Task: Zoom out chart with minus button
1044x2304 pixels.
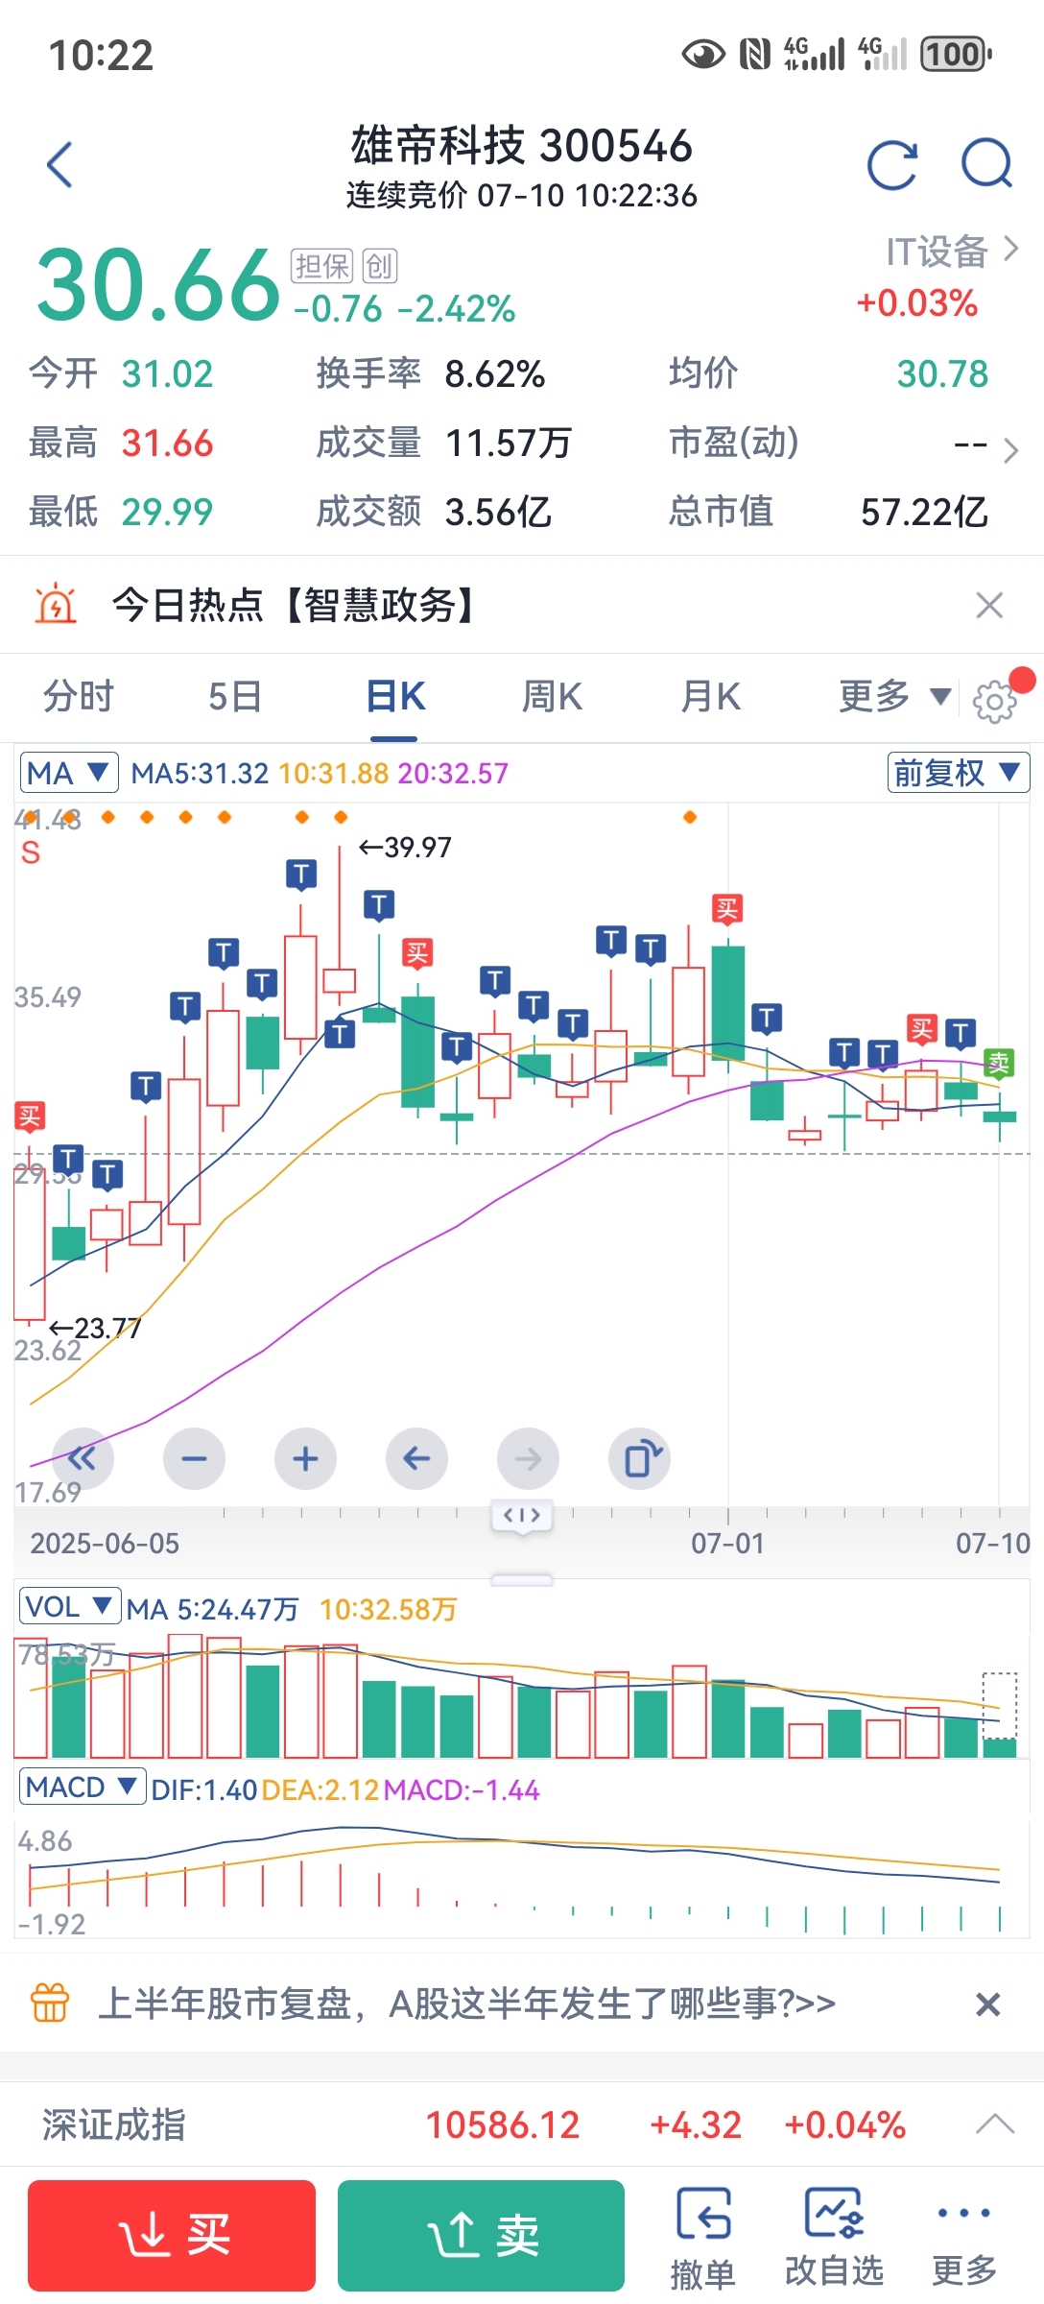Action: click(x=194, y=1459)
